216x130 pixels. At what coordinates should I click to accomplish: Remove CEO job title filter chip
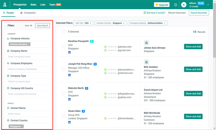pyautogui.click(x=91, y=23)
